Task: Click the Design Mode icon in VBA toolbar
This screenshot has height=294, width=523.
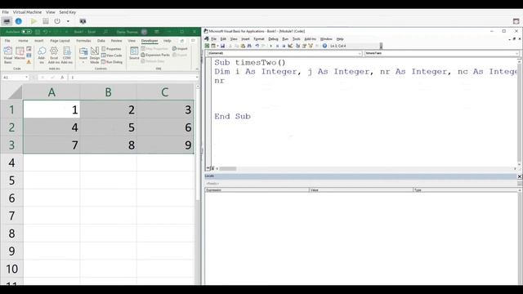Action: pos(290,46)
